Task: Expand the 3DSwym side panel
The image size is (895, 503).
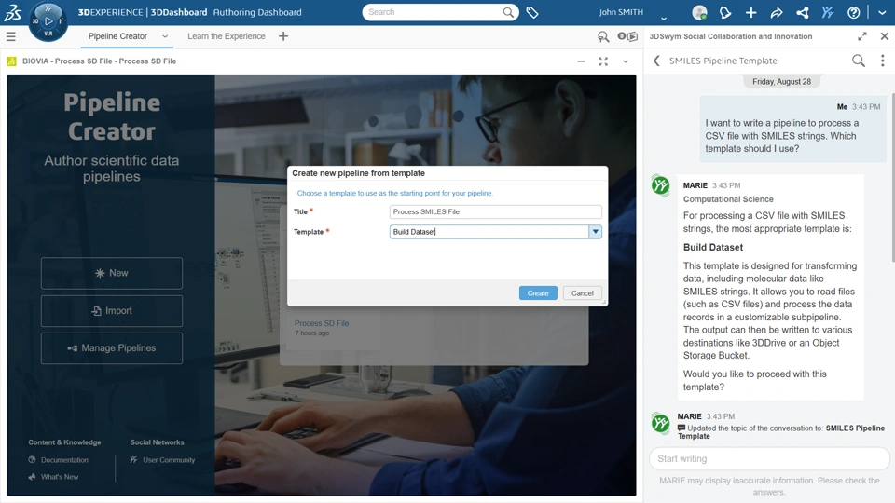Action: [x=861, y=36]
